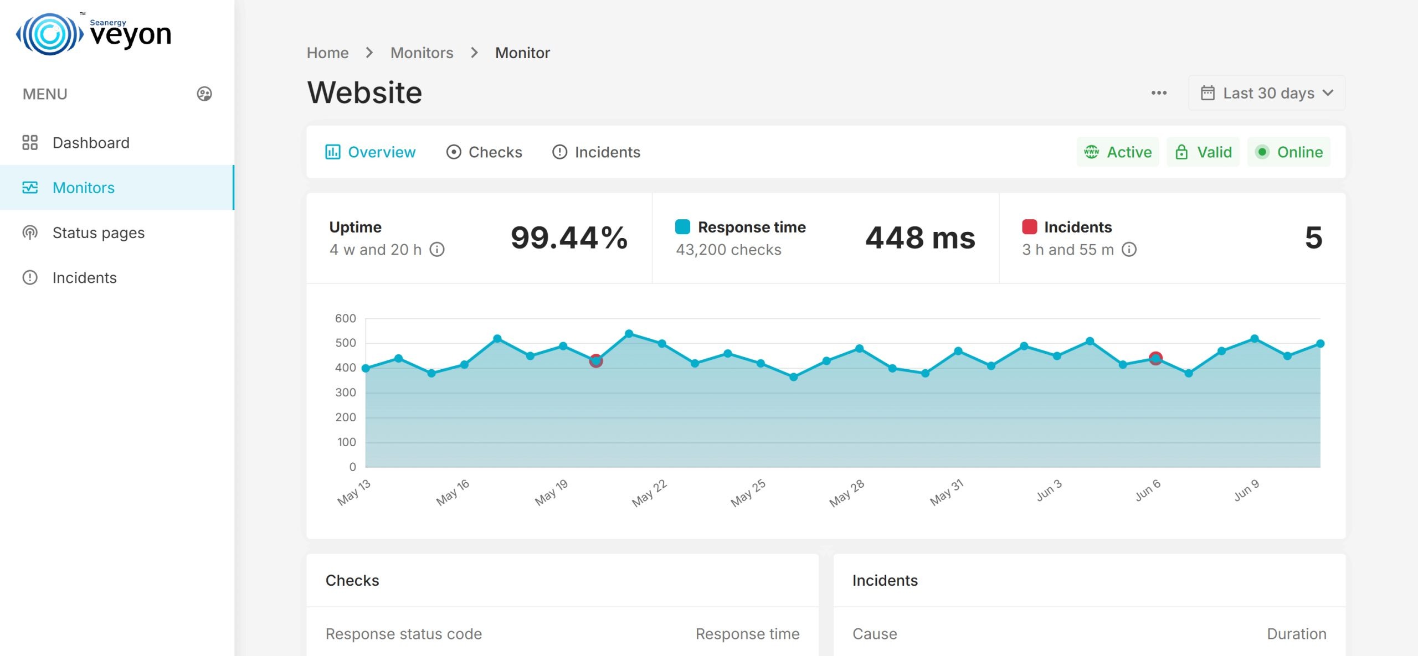Open the ellipsis options menu

[x=1159, y=92]
